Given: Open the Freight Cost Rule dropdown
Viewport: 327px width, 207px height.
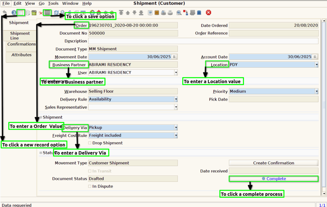Looking at the screenshot, I should [x=176, y=135].
